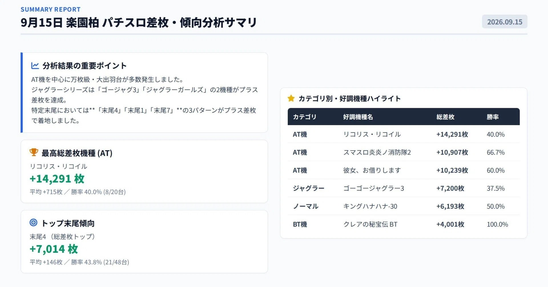548x287 pixels.
Task: Click the trophy icon beside 最高総差枚機種
Action: 34,152
